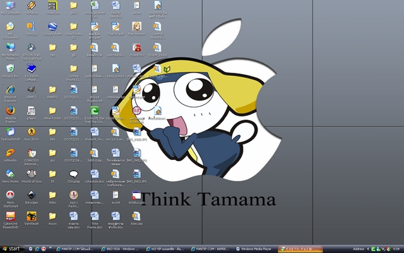404x253 pixels.
Task: Open the eu.txt text file
Action: click(x=116, y=197)
